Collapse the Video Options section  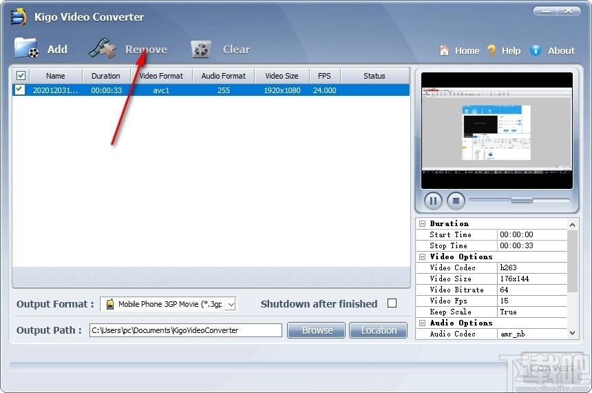(x=422, y=257)
